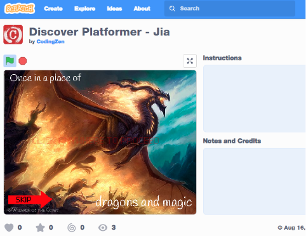Click the 'Notes and Credits' heading
Image resolution: width=306 pixels, height=236 pixels.
click(232, 141)
